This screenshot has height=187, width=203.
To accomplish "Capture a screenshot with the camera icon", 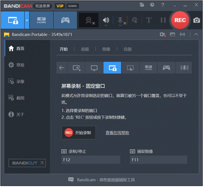I will 197,20.
